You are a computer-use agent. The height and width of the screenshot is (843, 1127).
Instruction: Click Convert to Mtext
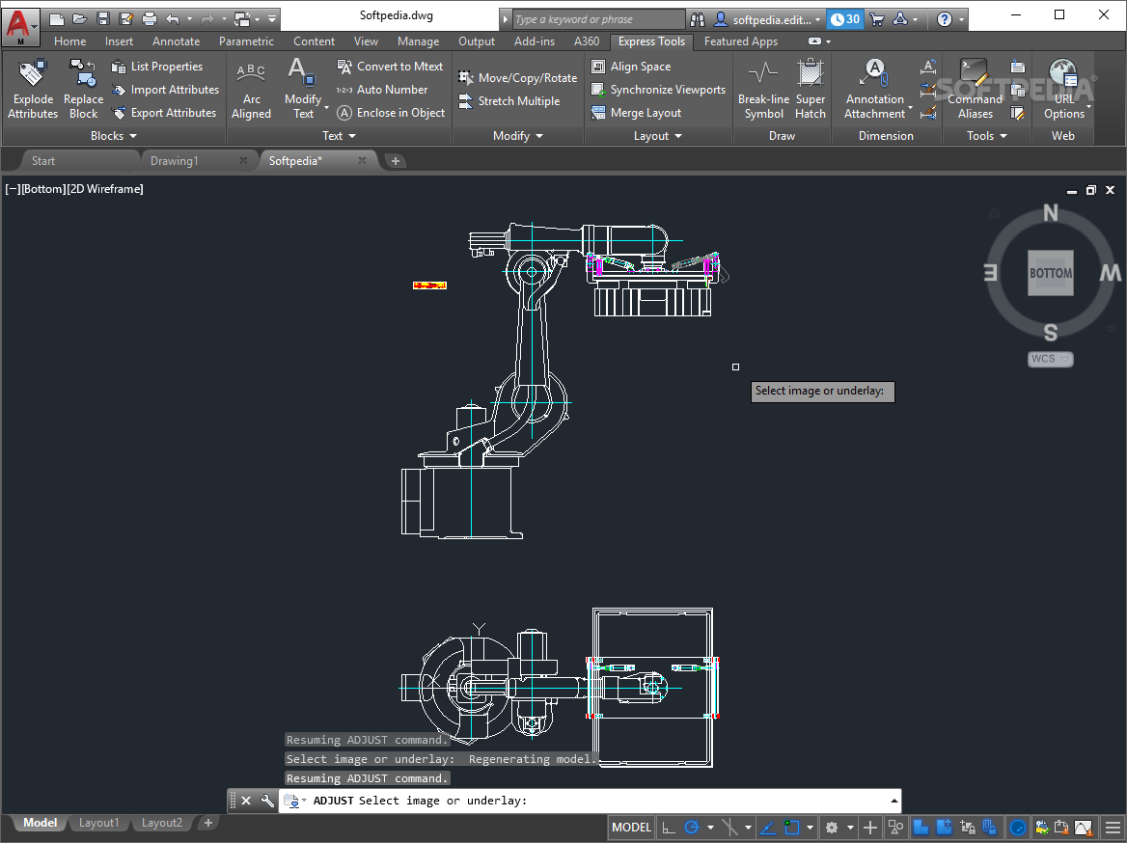coord(390,67)
